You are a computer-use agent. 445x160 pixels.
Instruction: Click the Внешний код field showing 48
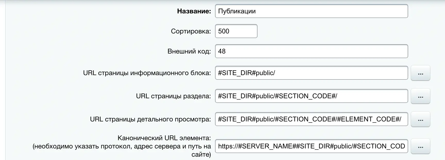tap(311, 51)
